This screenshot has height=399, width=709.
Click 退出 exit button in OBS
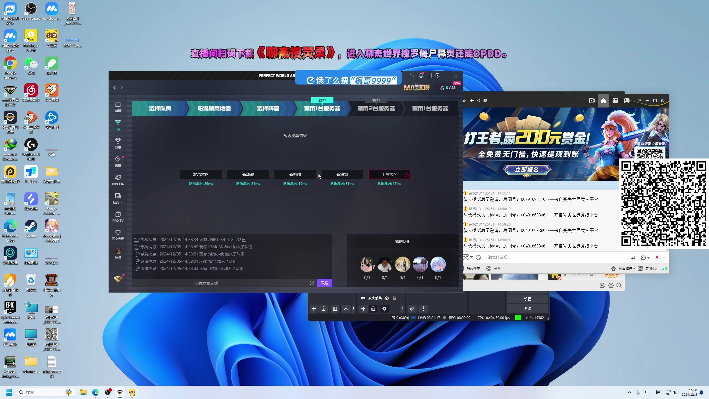[x=527, y=308]
